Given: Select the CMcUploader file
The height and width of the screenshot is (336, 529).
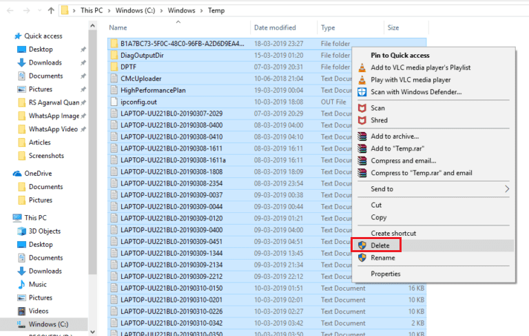Looking at the screenshot, I should [141, 79].
